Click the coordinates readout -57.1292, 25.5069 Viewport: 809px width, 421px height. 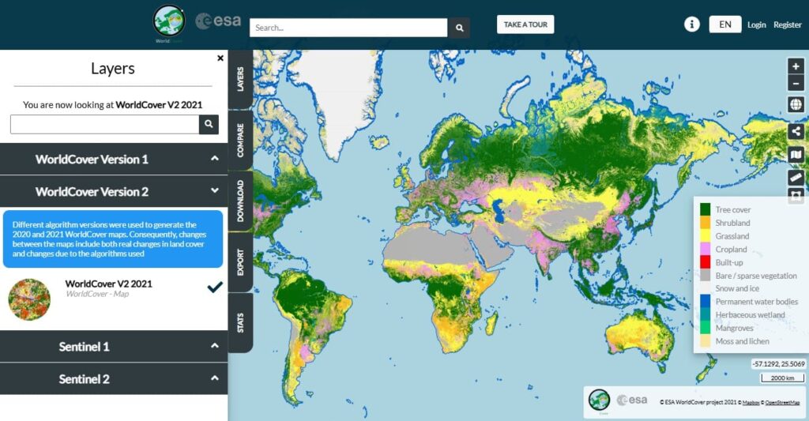click(x=778, y=363)
